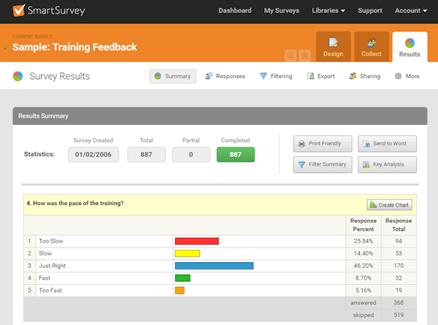Screen dimensions: 438x325
Task: Click the Results pie chart icon
Action: (x=410, y=42)
